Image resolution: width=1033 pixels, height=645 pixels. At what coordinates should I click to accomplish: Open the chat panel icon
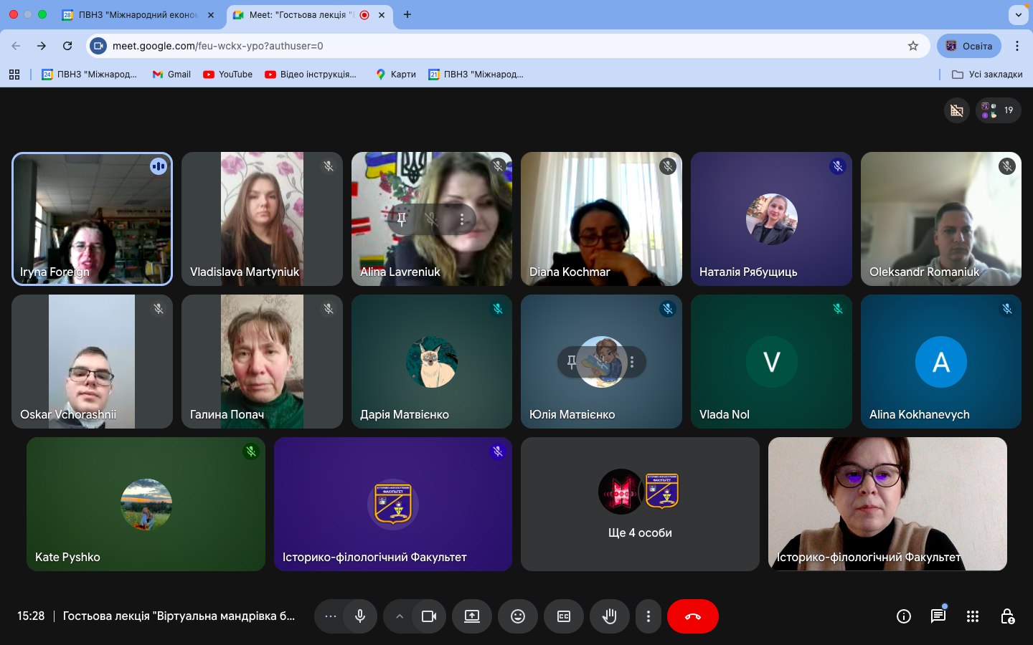(x=938, y=616)
